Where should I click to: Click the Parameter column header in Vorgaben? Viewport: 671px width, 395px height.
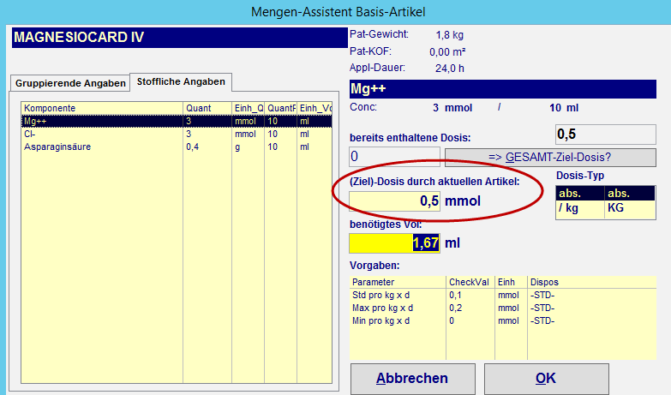[x=398, y=282]
